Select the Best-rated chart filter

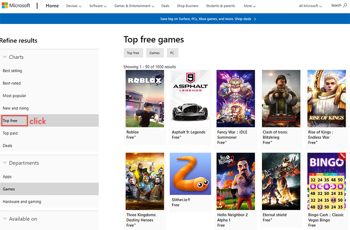(11, 83)
